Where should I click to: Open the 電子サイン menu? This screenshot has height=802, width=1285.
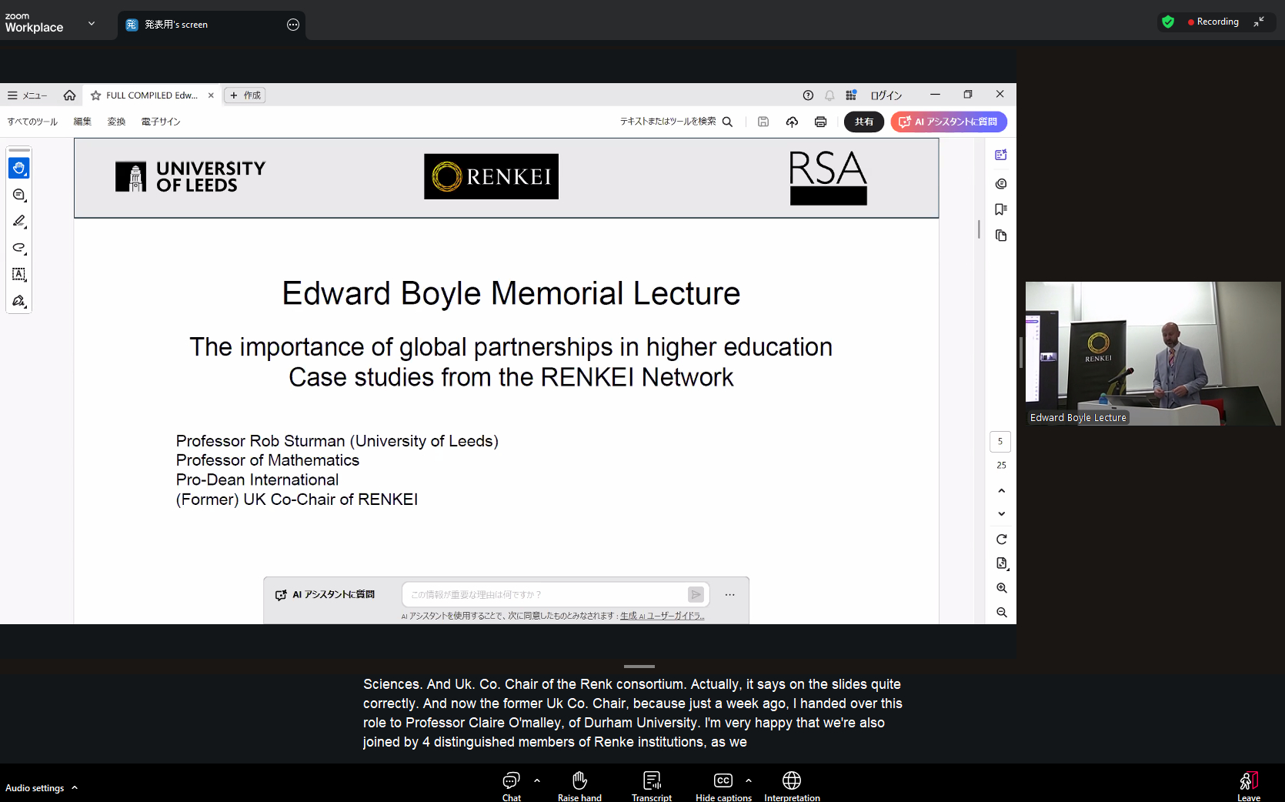[x=161, y=122]
